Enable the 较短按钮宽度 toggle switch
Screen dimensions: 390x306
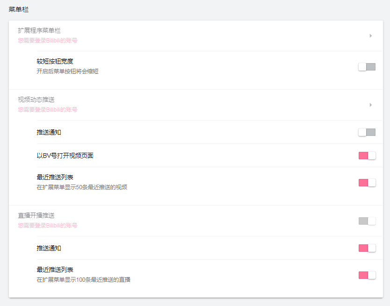click(x=367, y=67)
